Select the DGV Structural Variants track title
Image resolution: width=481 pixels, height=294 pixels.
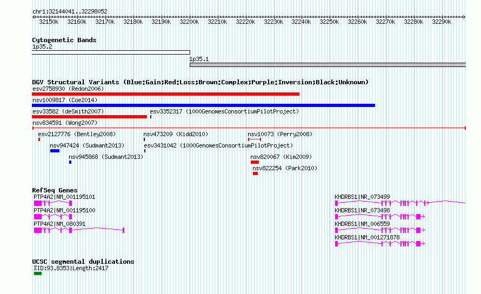pos(201,82)
